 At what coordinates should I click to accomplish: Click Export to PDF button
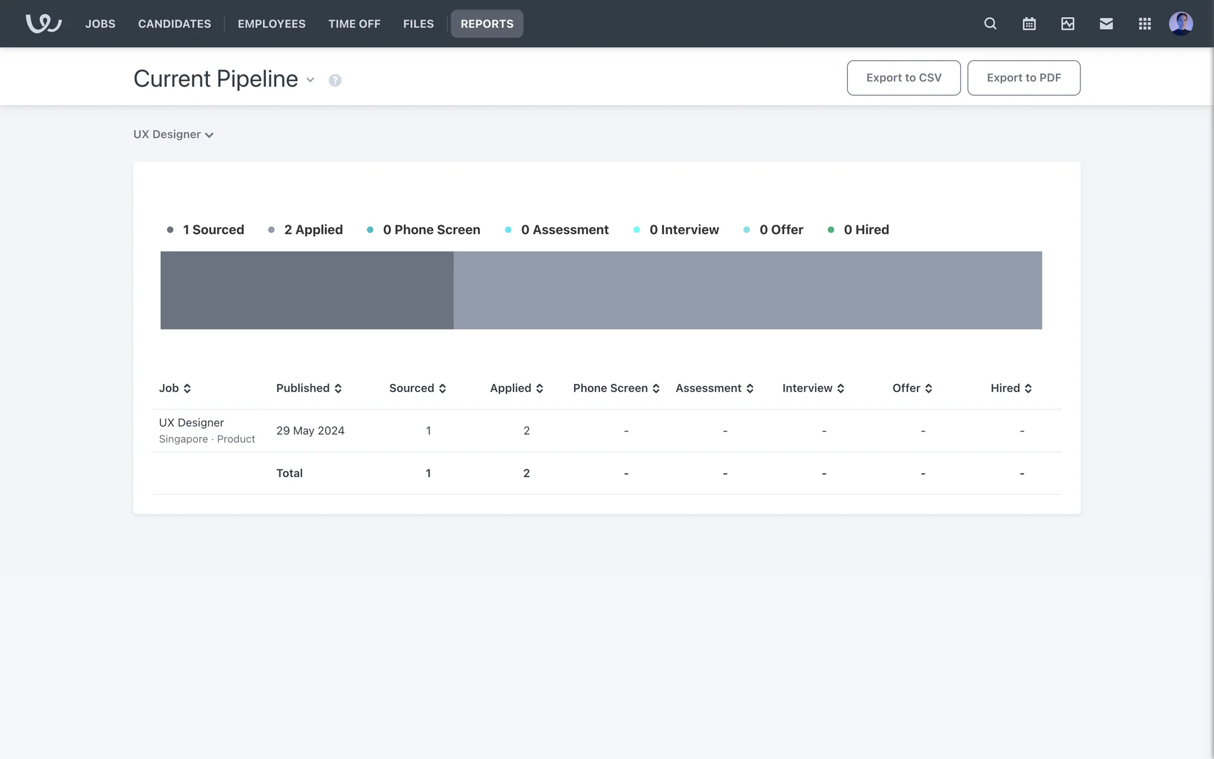[1024, 78]
